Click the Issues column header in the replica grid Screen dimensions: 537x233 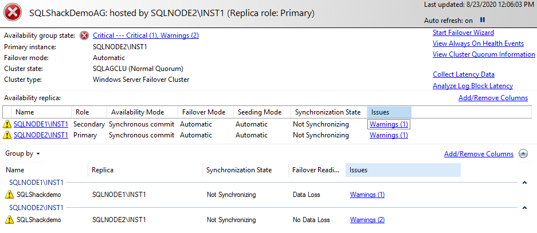point(389,112)
